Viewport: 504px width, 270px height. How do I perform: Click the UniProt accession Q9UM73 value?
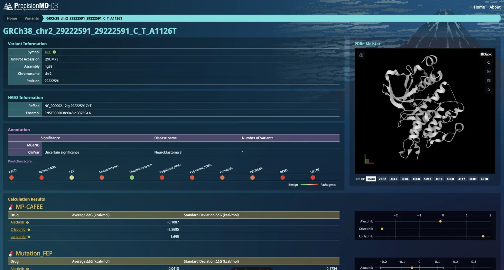[x=51, y=59]
